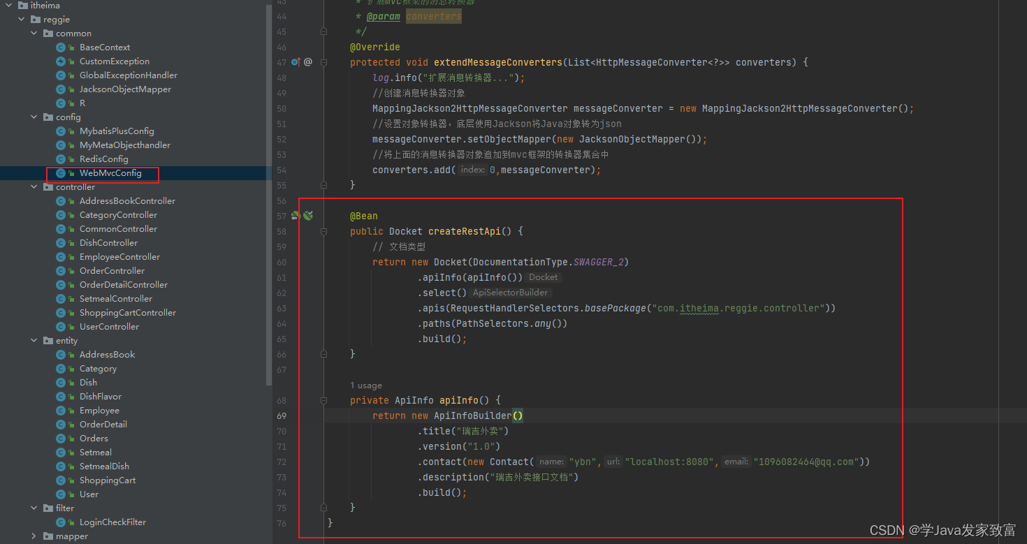
Task: Click the fold end marker on line 75
Action: click(324, 508)
